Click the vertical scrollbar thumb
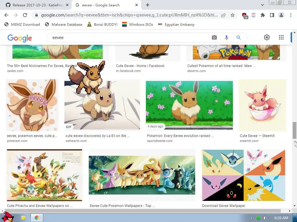297x222 pixels. click(x=294, y=130)
